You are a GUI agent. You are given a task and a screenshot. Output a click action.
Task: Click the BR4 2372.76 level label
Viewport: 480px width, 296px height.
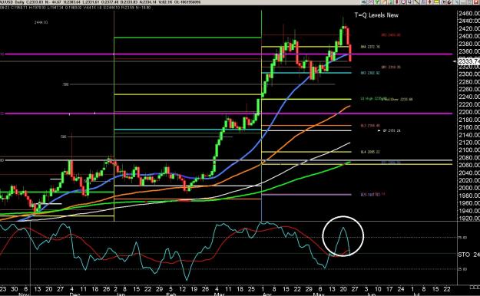370,47
